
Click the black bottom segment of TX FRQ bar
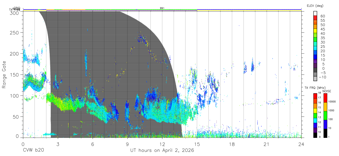(x=315, y=135)
